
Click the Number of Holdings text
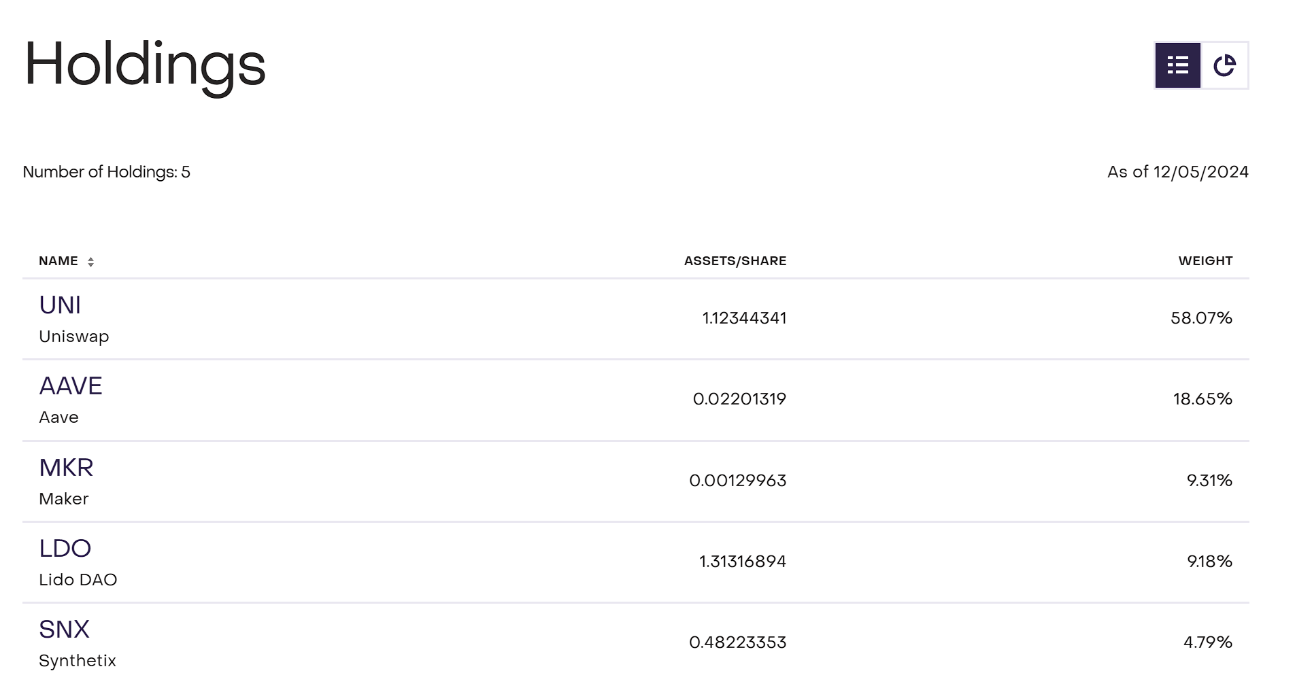click(106, 172)
